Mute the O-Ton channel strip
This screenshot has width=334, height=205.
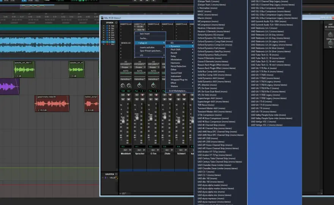[156, 99]
